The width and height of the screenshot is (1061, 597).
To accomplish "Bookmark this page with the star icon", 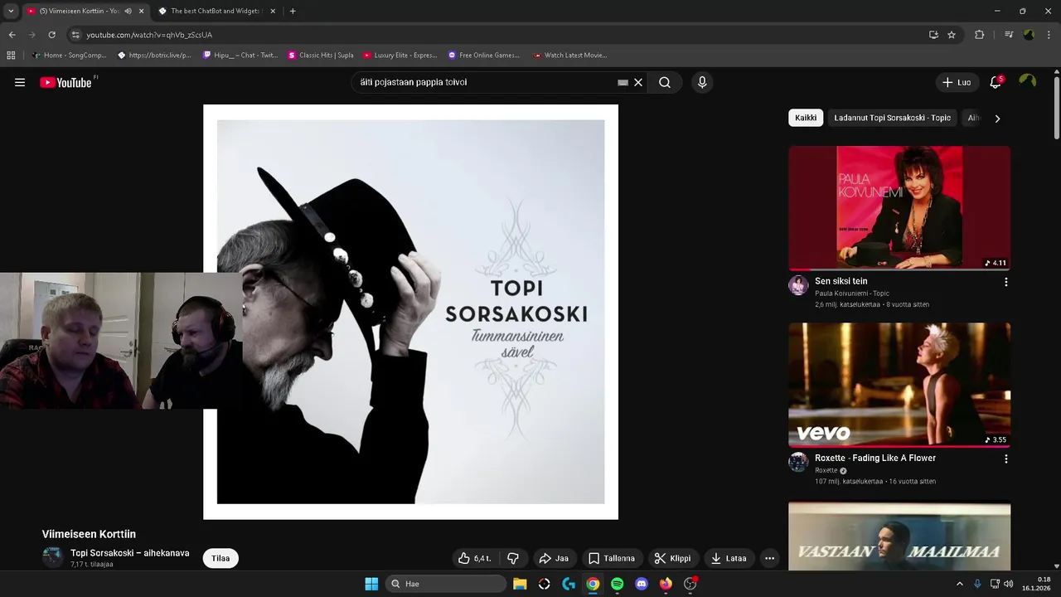I will click(x=952, y=35).
